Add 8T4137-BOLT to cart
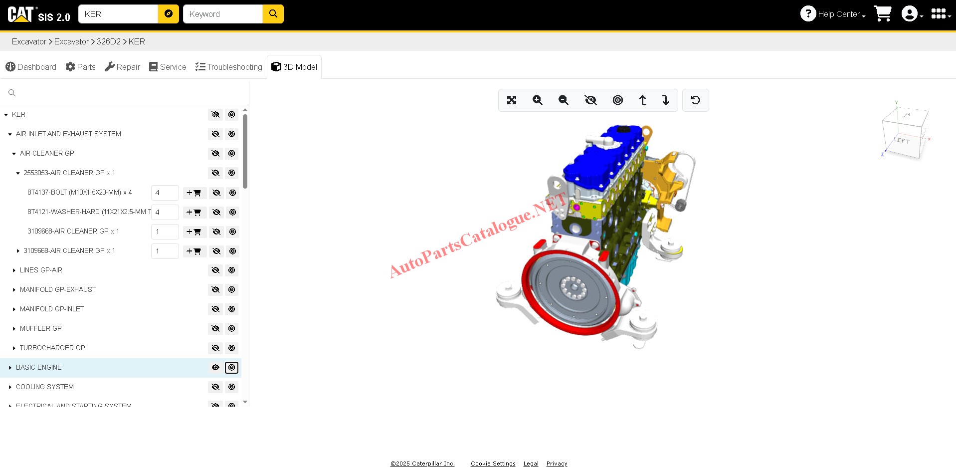Viewport: 956px width, 471px height. (194, 193)
